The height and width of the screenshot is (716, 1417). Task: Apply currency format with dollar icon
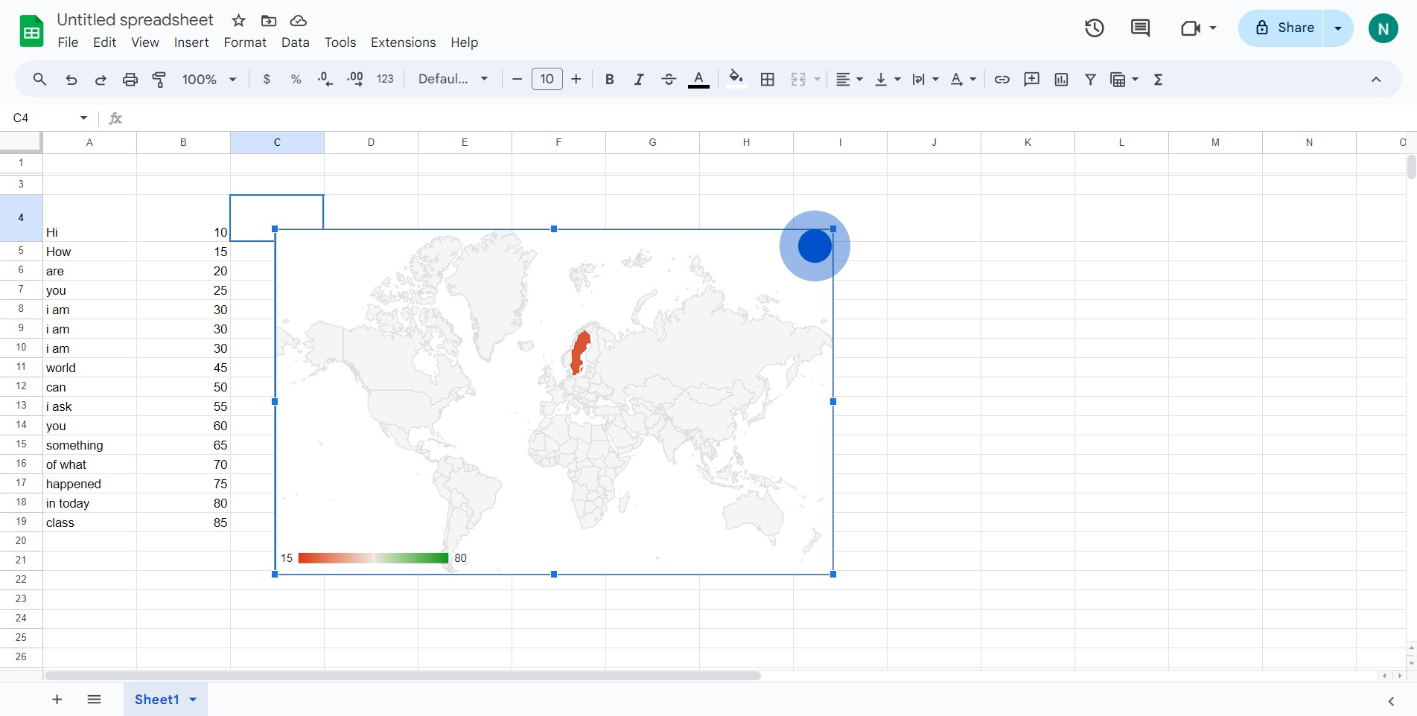267,79
